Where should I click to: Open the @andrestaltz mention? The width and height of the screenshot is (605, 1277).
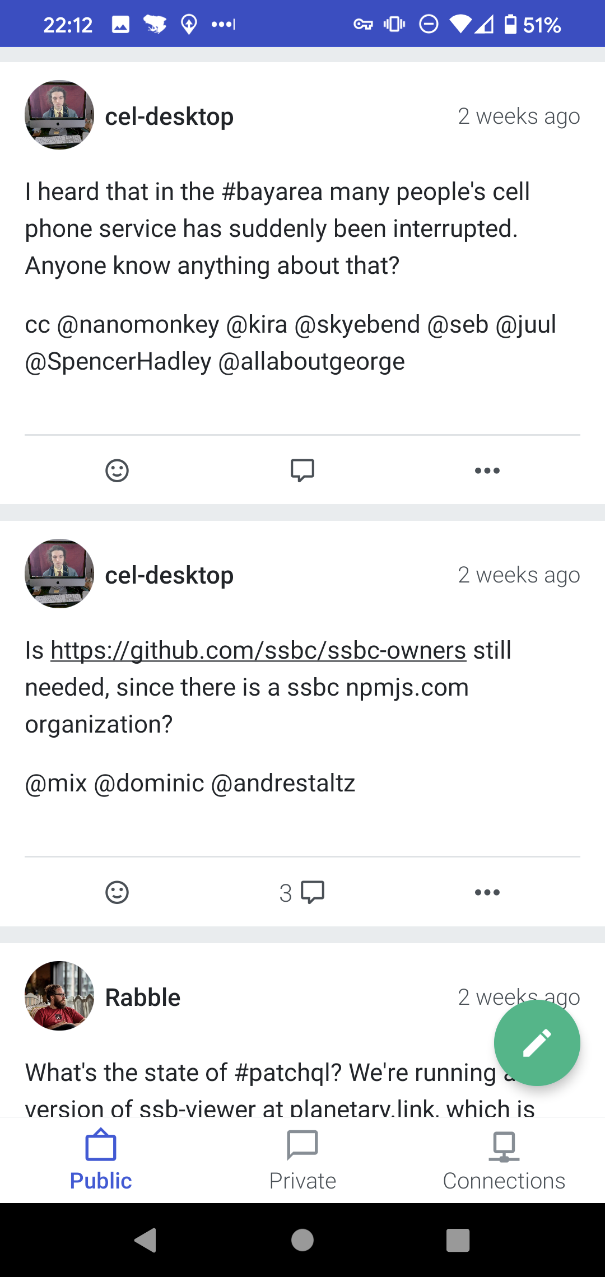(x=283, y=782)
